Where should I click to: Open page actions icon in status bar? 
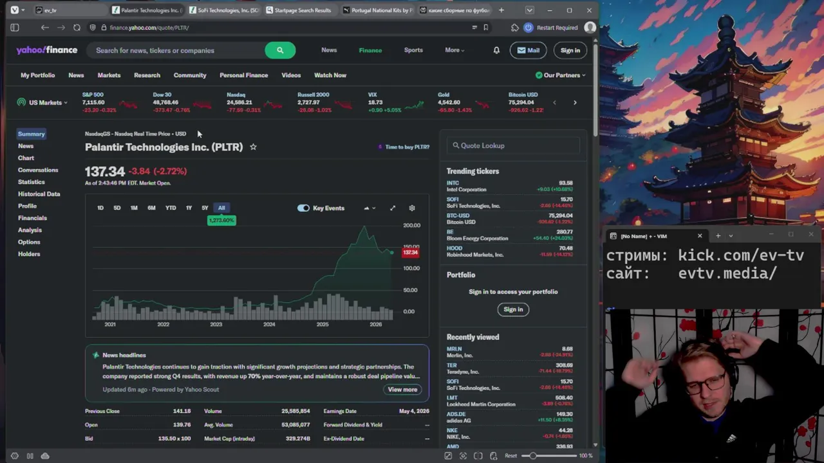click(493, 456)
